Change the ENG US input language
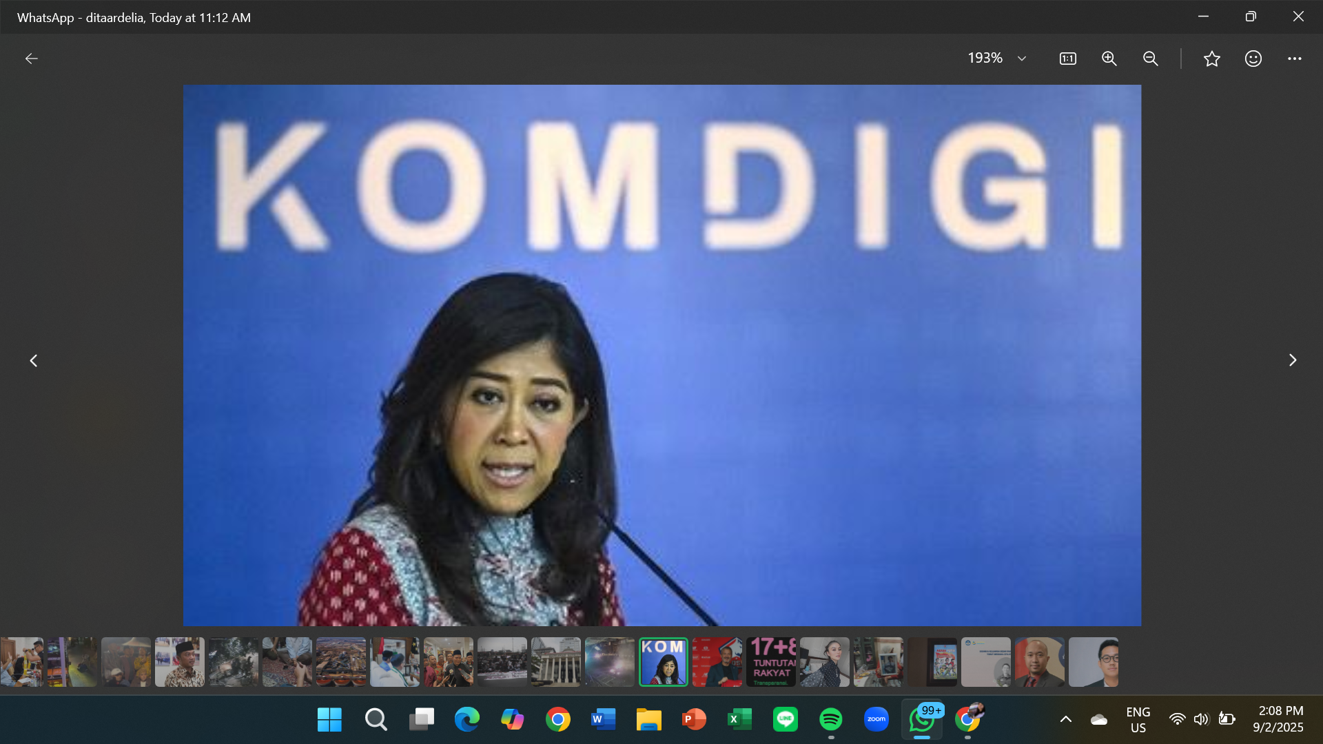The image size is (1323, 744). pyautogui.click(x=1138, y=719)
